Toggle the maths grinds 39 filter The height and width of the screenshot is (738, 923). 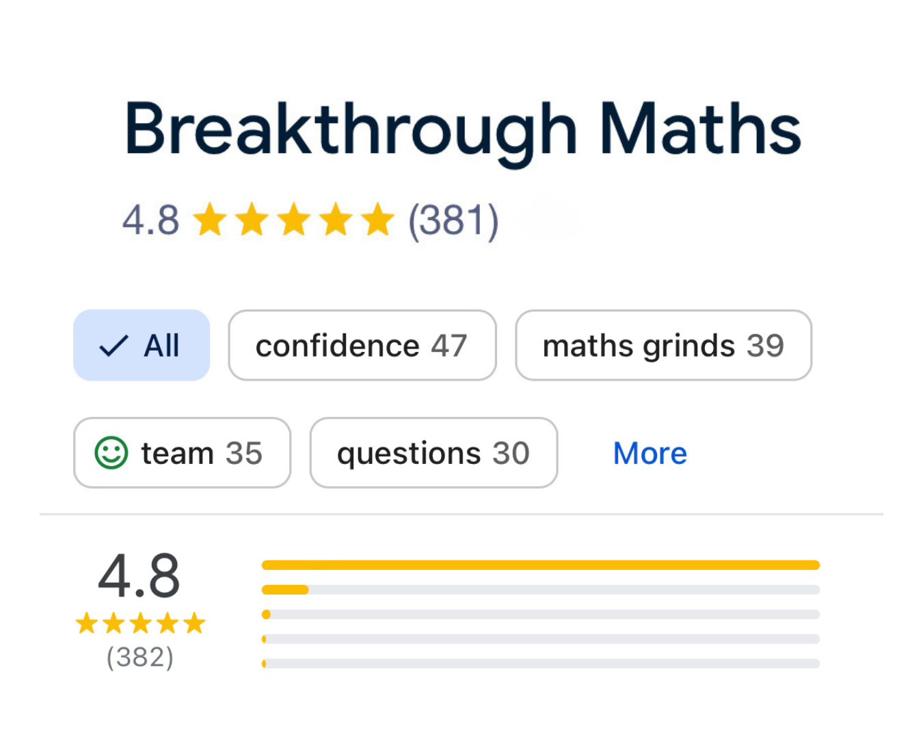pyautogui.click(x=663, y=345)
